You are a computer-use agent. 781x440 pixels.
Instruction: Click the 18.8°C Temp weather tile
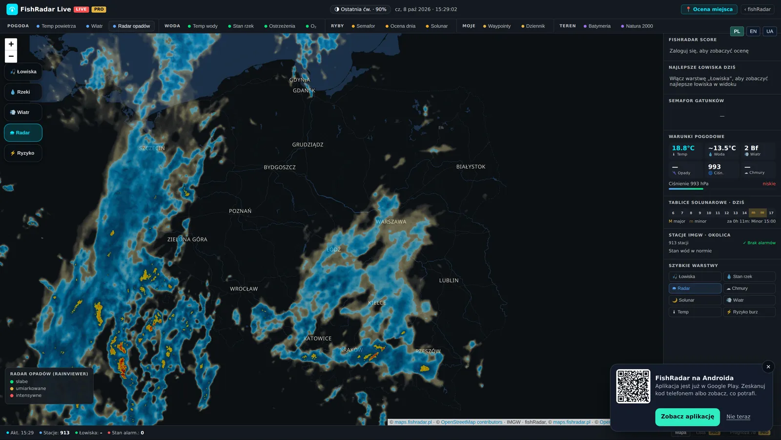[x=686, y=150]
